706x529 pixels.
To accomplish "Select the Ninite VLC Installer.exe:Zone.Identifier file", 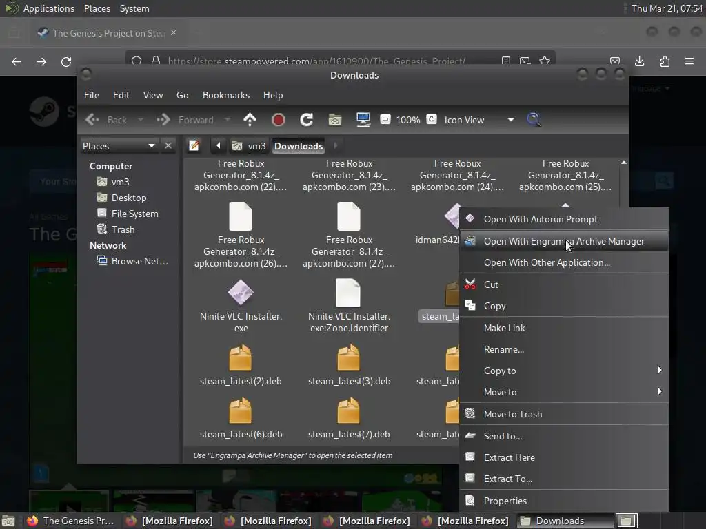I will 349,292.
